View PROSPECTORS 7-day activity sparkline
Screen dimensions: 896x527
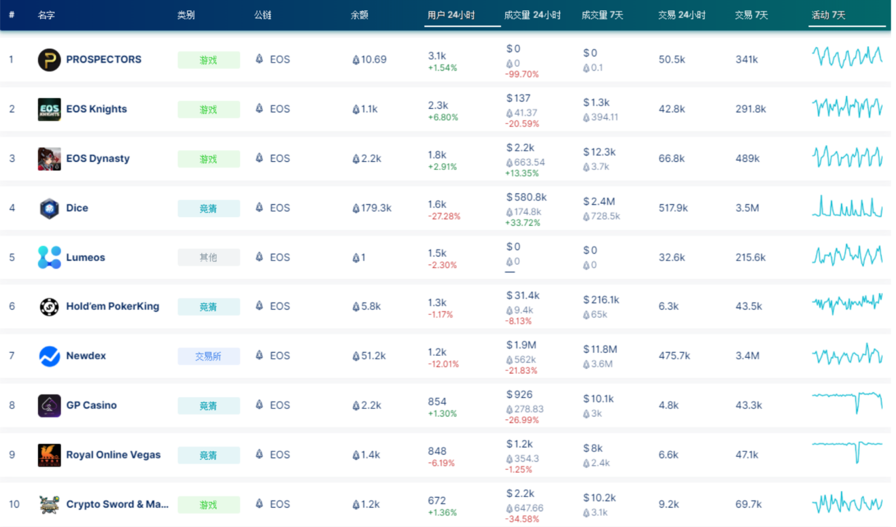(x=847, y=57)
